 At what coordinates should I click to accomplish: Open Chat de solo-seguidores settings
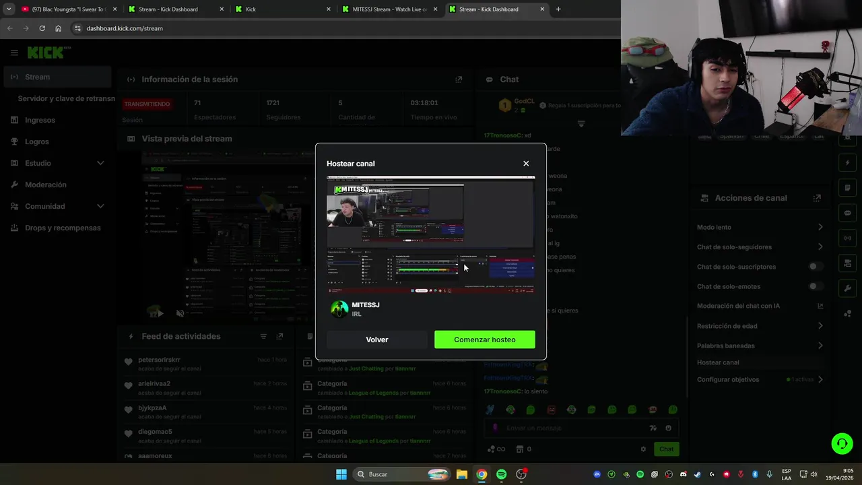760,247
